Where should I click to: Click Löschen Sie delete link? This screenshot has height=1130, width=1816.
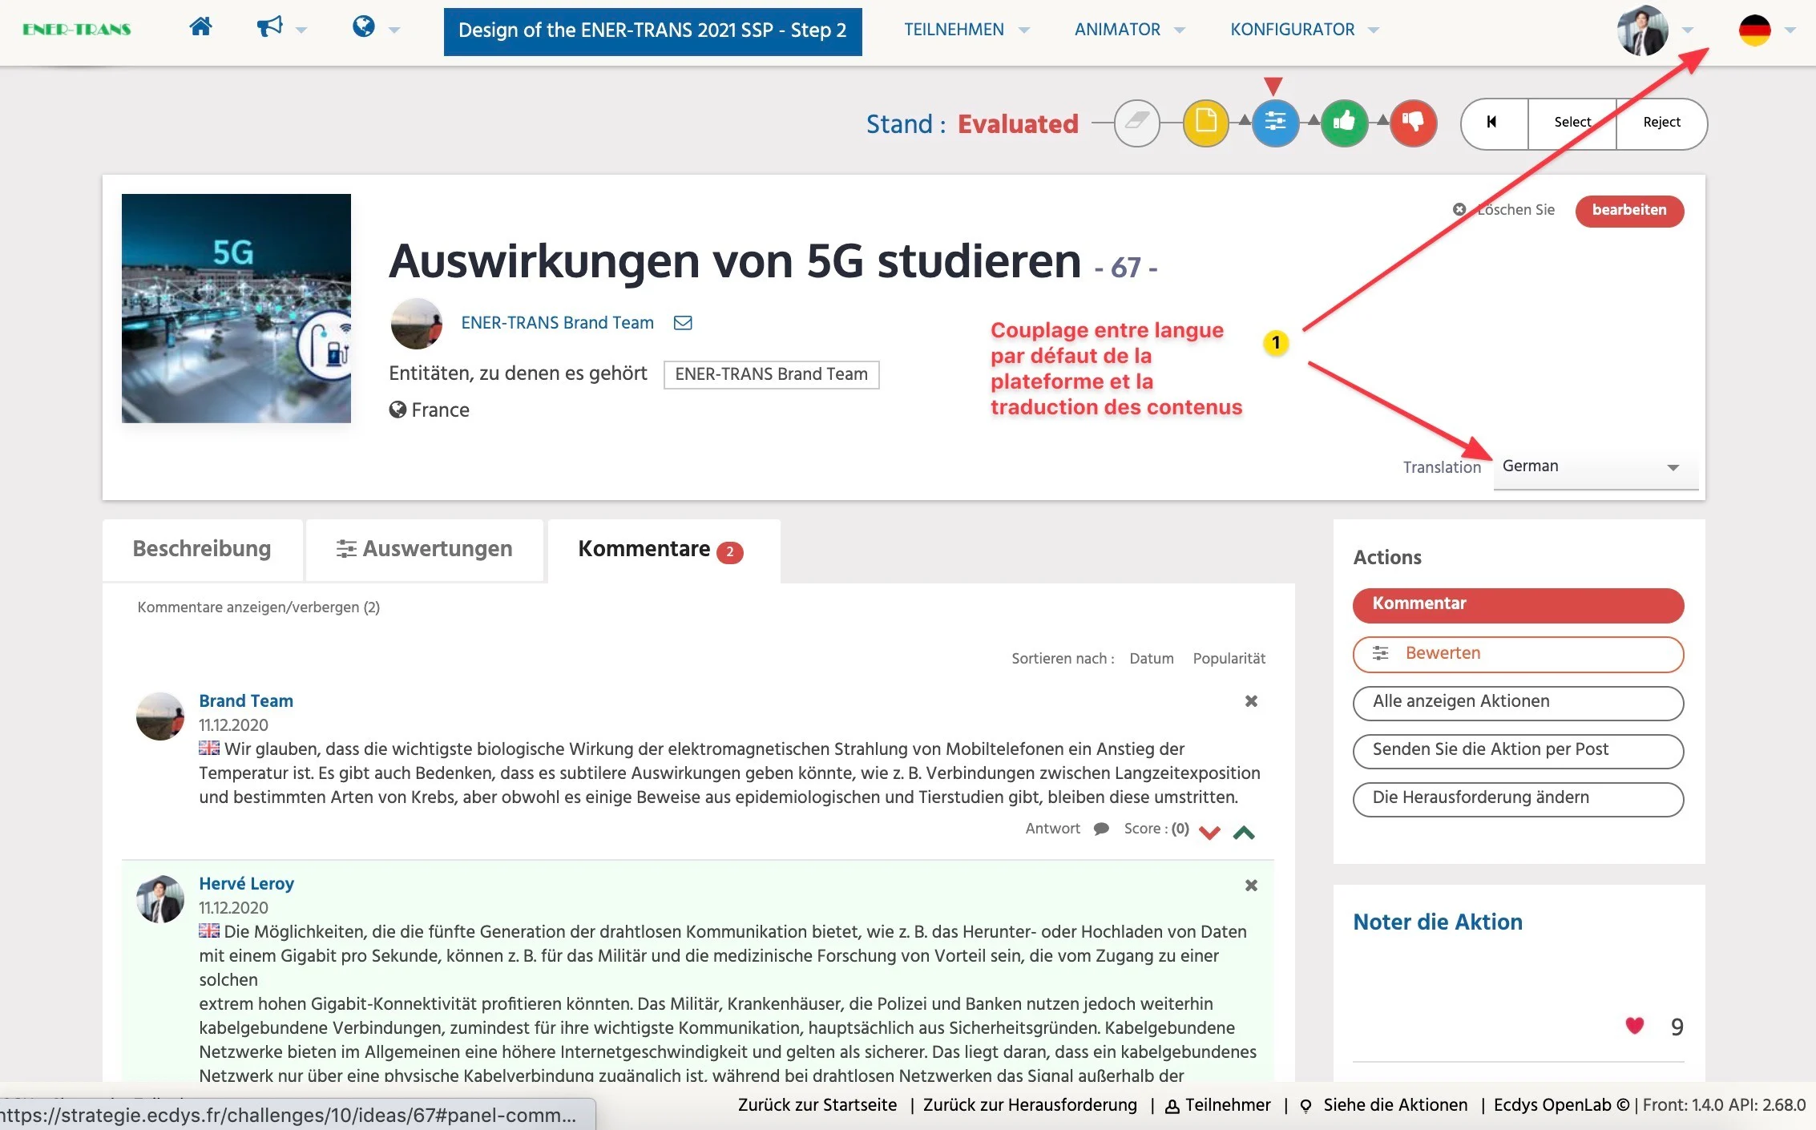1504,210
